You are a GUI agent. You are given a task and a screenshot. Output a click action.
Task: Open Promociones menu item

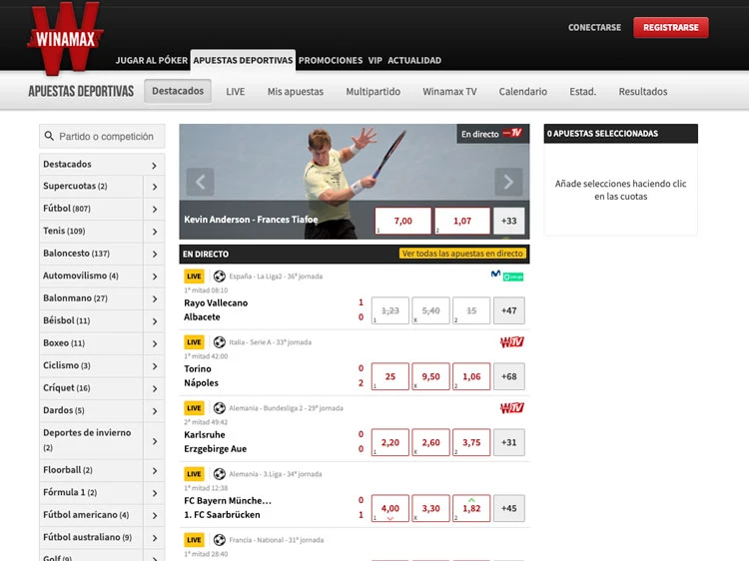(331, 61)
